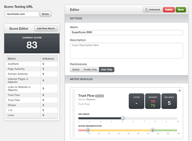Click the Domain badge beside Trust Flow
This screenshot has width=192, height=141.
(x=99, y=96)
